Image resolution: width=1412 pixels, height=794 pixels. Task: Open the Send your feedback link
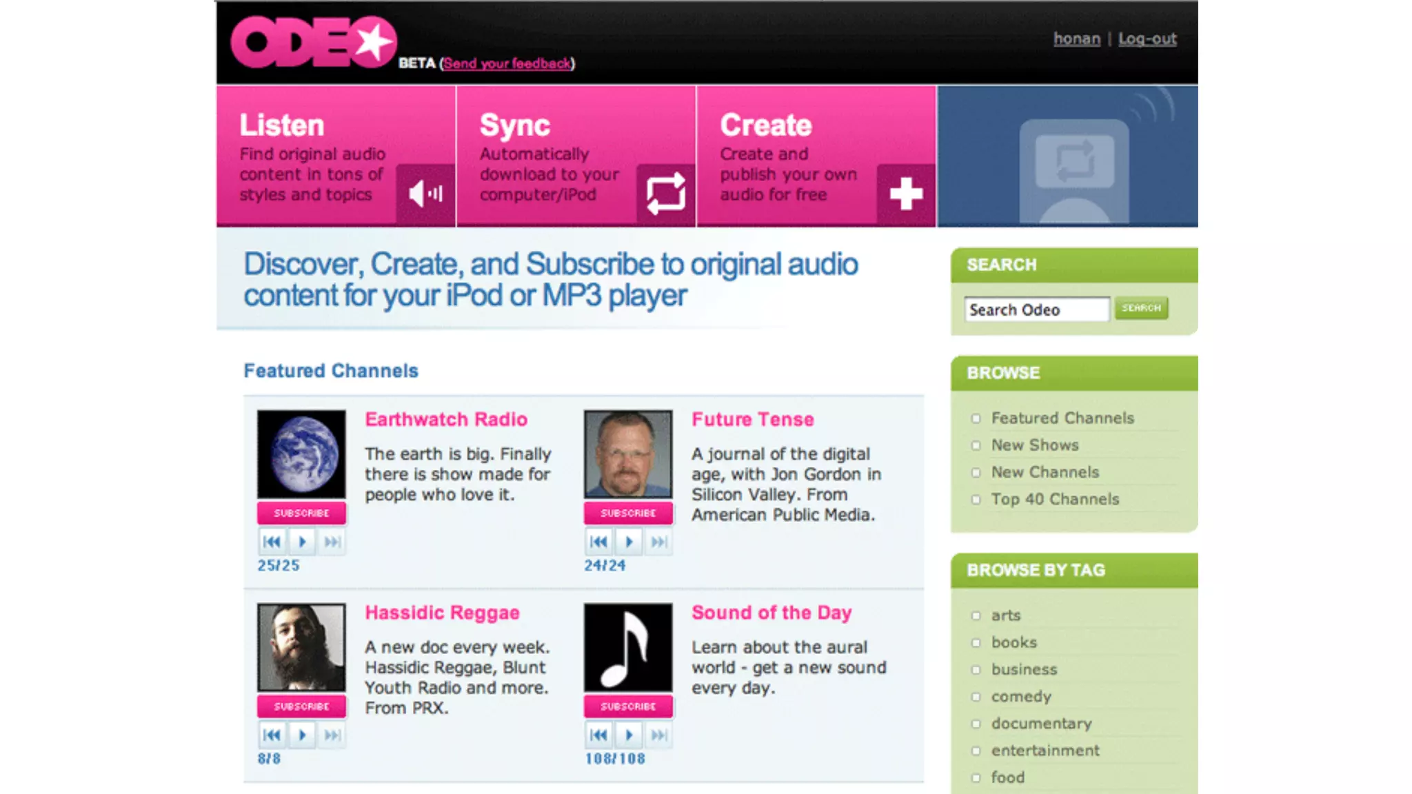point(507,63)
